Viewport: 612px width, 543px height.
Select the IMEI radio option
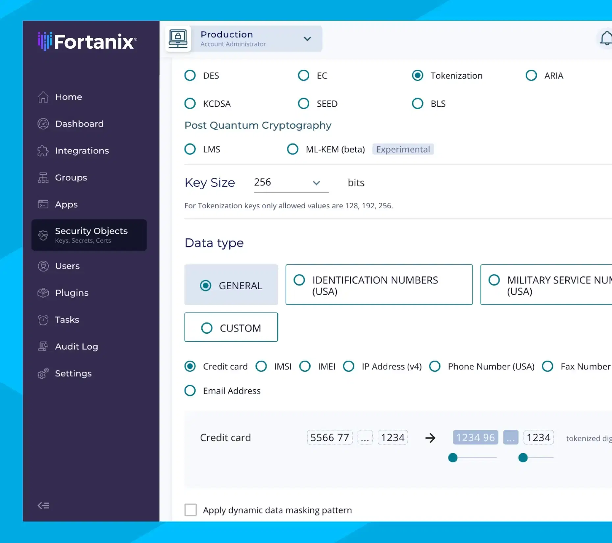305,366
